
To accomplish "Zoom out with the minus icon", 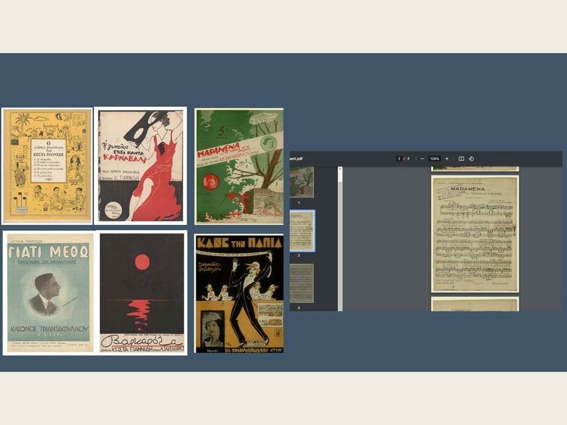I will [422, 159].
